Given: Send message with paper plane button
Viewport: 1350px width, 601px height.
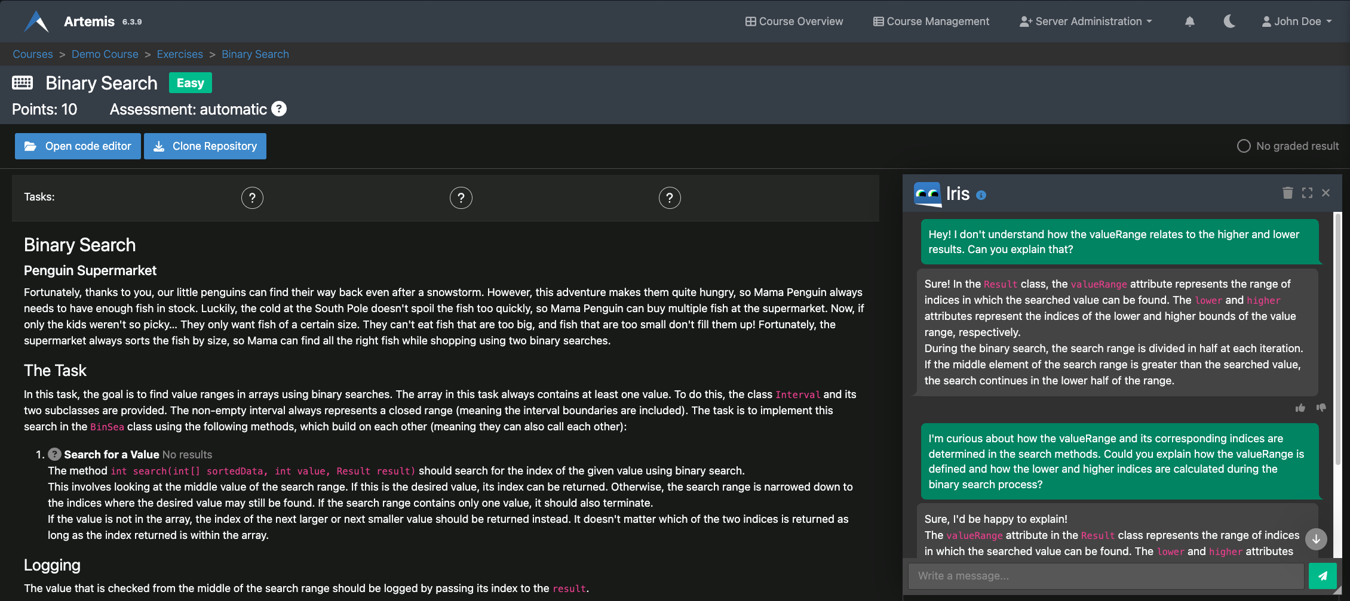Looking at the screenshot, I should tap(1323, 576).
